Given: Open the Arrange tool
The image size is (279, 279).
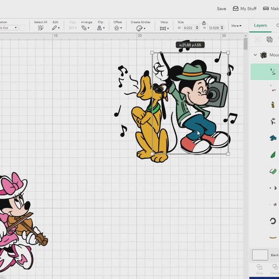Looking at the screenshot, I should (84, 28).
